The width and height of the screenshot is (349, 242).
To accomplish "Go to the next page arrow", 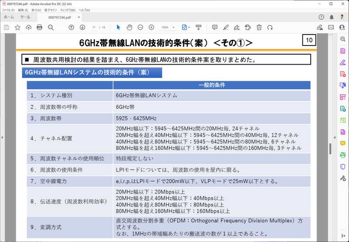I will point(82,28).
